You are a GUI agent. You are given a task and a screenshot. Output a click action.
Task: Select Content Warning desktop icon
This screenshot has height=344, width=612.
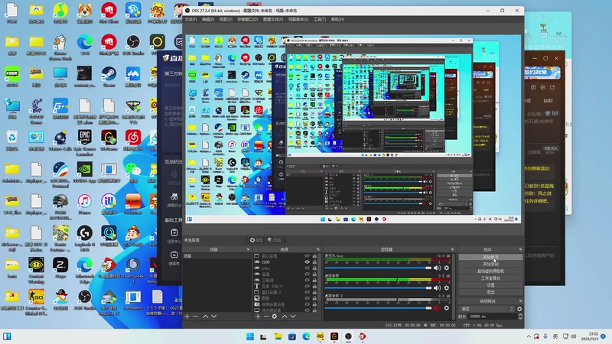[36, 270]
